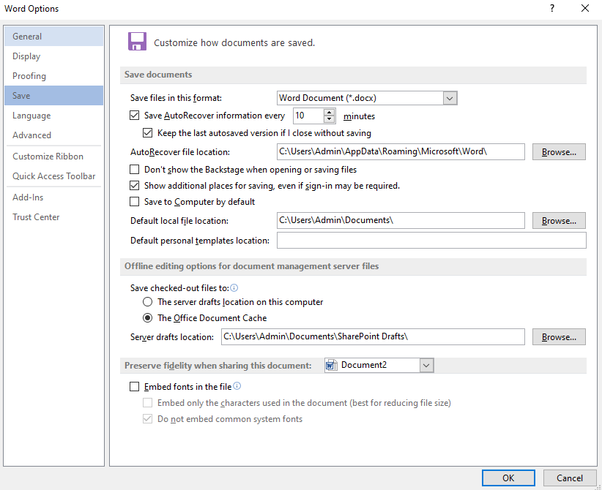Click Browse next to AutoRecover file location
602x490 pixels.
pyautogui.click(x=559, y=151)
